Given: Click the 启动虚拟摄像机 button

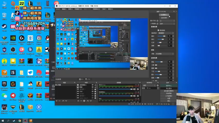Looking at the screenshot, I should (169, 91).
